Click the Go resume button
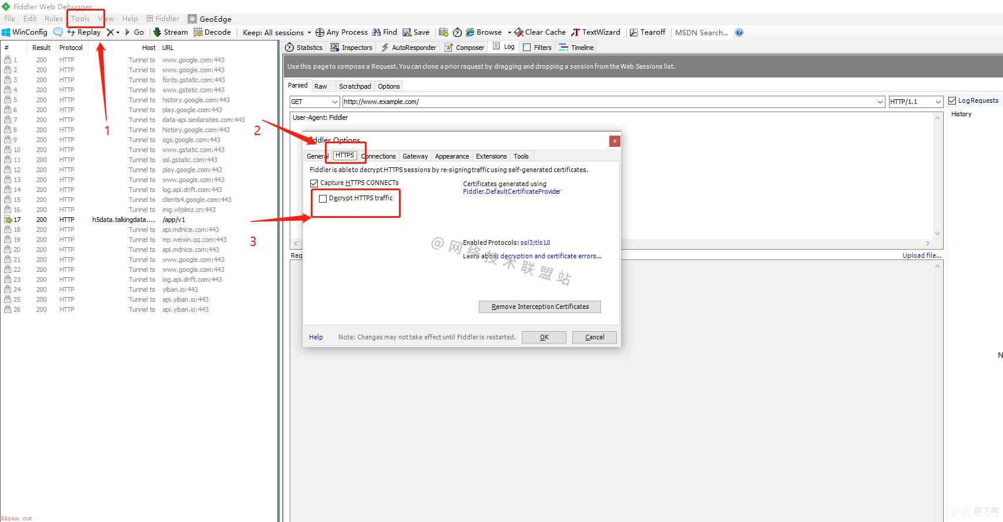 [135, 32]
